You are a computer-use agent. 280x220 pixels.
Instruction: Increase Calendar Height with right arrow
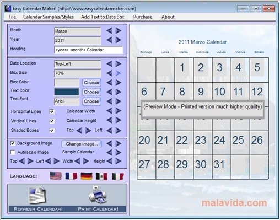click(x=119, y=120)
